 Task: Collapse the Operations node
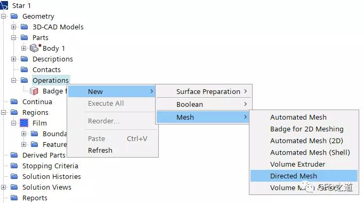14,80
